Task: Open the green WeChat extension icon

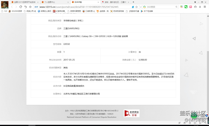Action: (186, 7)
